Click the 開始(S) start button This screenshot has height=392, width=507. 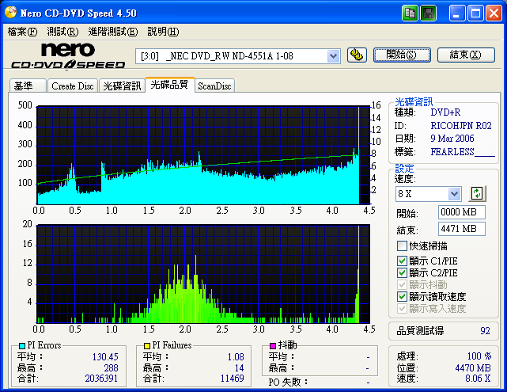pos(402,55)
